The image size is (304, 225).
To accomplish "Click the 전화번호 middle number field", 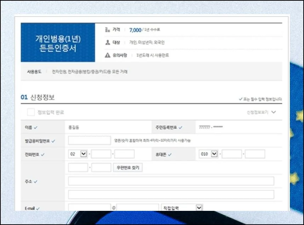I will click(x=101, y=154).
